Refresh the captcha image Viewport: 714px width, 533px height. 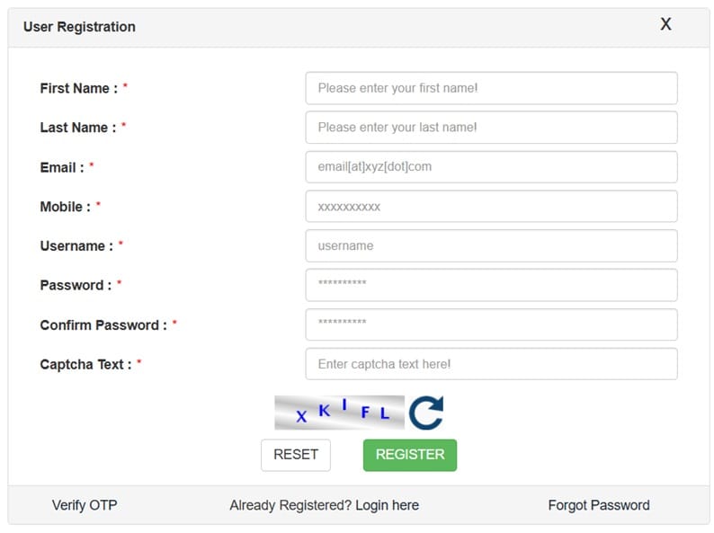pos(426,412)
